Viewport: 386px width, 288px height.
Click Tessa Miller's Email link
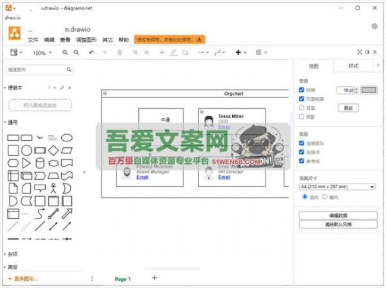click(224, 126)
